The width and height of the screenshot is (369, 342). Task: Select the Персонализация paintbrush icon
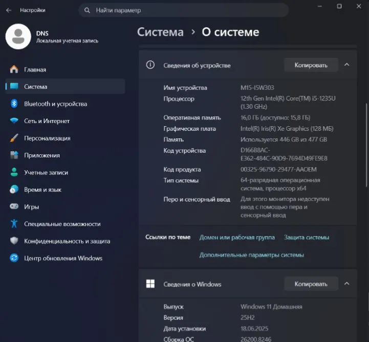[x=14, y=138]
